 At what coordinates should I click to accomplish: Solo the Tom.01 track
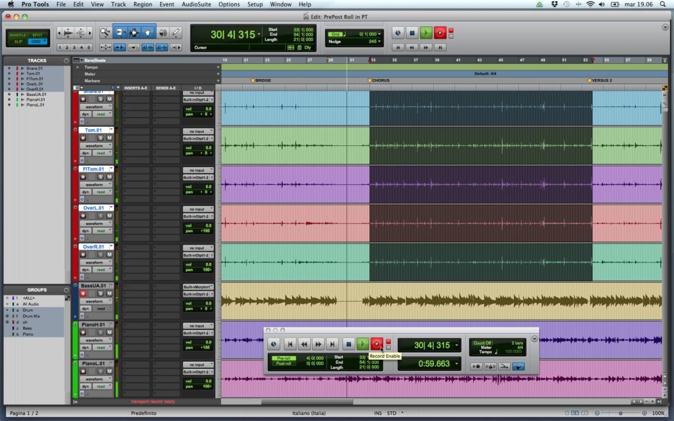click(x=101, y=138)
